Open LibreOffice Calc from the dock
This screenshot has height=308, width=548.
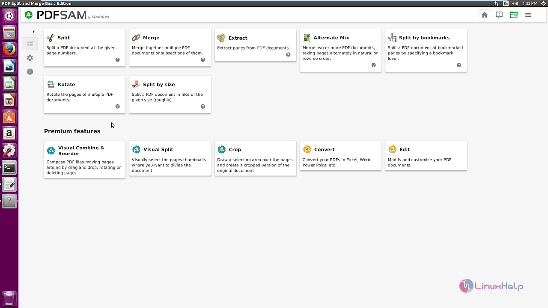point(9,83)
